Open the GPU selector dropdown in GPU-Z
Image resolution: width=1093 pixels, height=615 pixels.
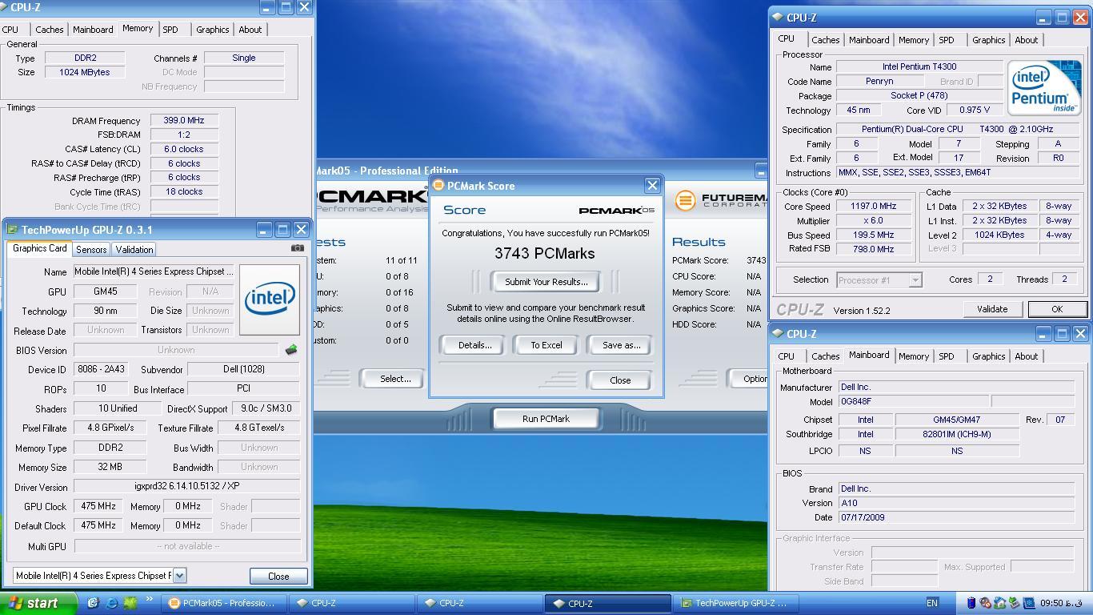tap(179, 575)
